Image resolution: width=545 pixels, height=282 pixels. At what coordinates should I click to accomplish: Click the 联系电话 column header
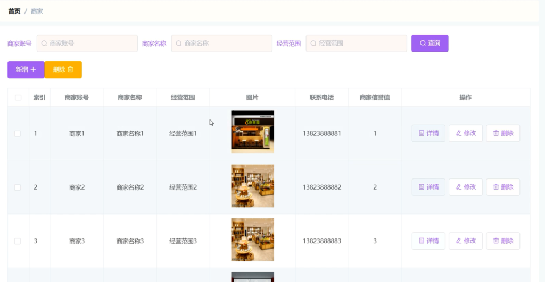pyautogui.click(x=322, y=98)
